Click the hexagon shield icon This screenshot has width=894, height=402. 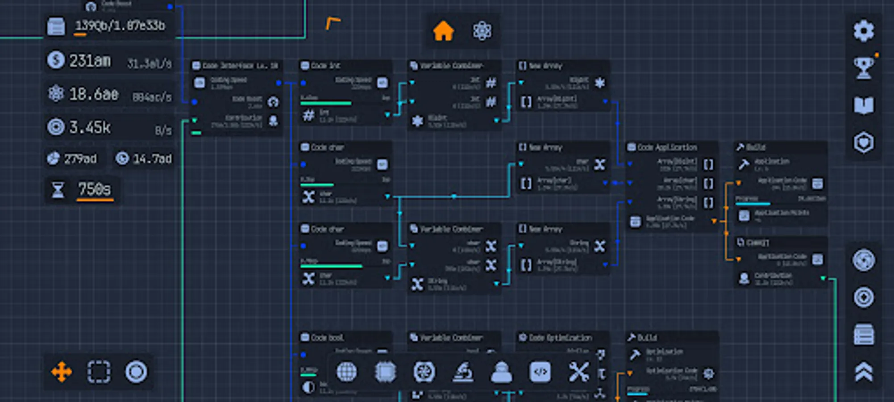click(864, 143)
